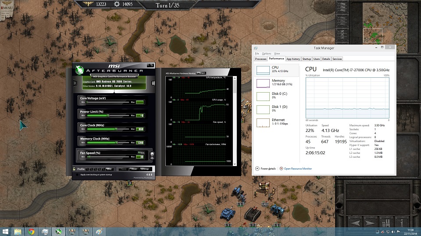Toggle Fan Speed Auto mode
The image size is (421, 236).
(x=141, y=153)
